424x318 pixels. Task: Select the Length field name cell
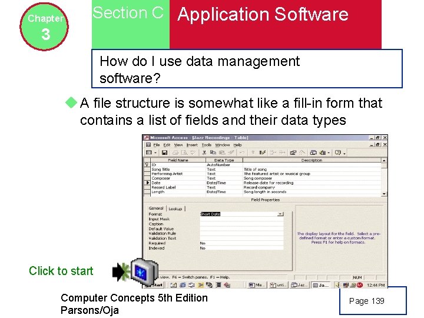click(178, 192)
